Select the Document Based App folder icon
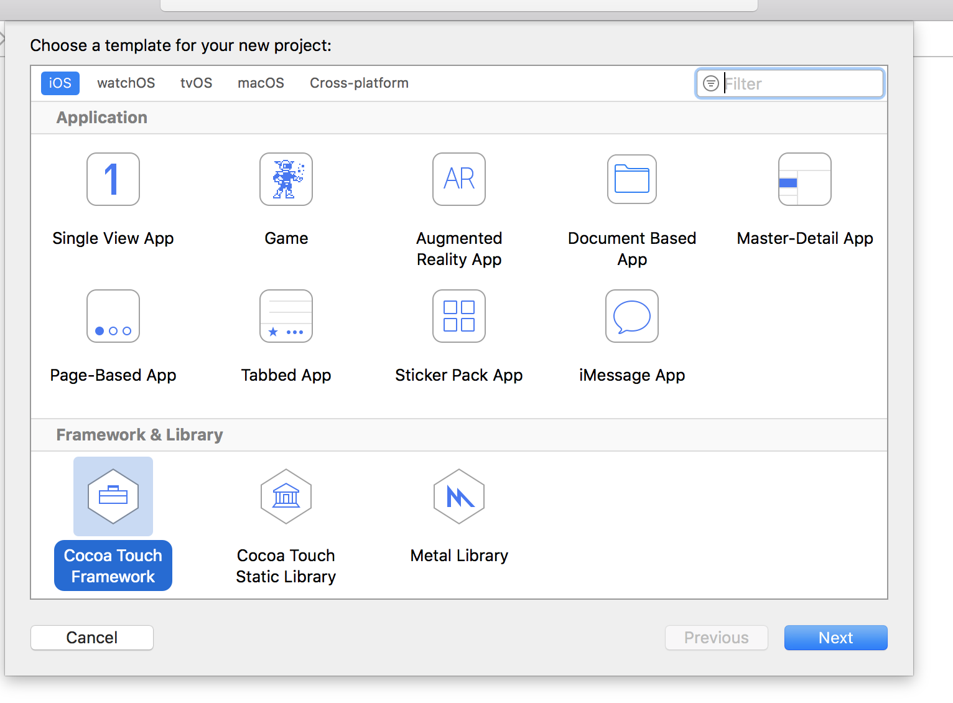The height and width of the screenshot is (703, 953). coord(632,179)
